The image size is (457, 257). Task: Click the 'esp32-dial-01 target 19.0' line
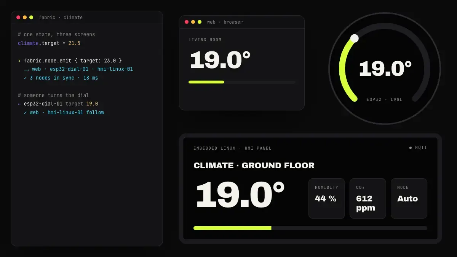[61, 104]
